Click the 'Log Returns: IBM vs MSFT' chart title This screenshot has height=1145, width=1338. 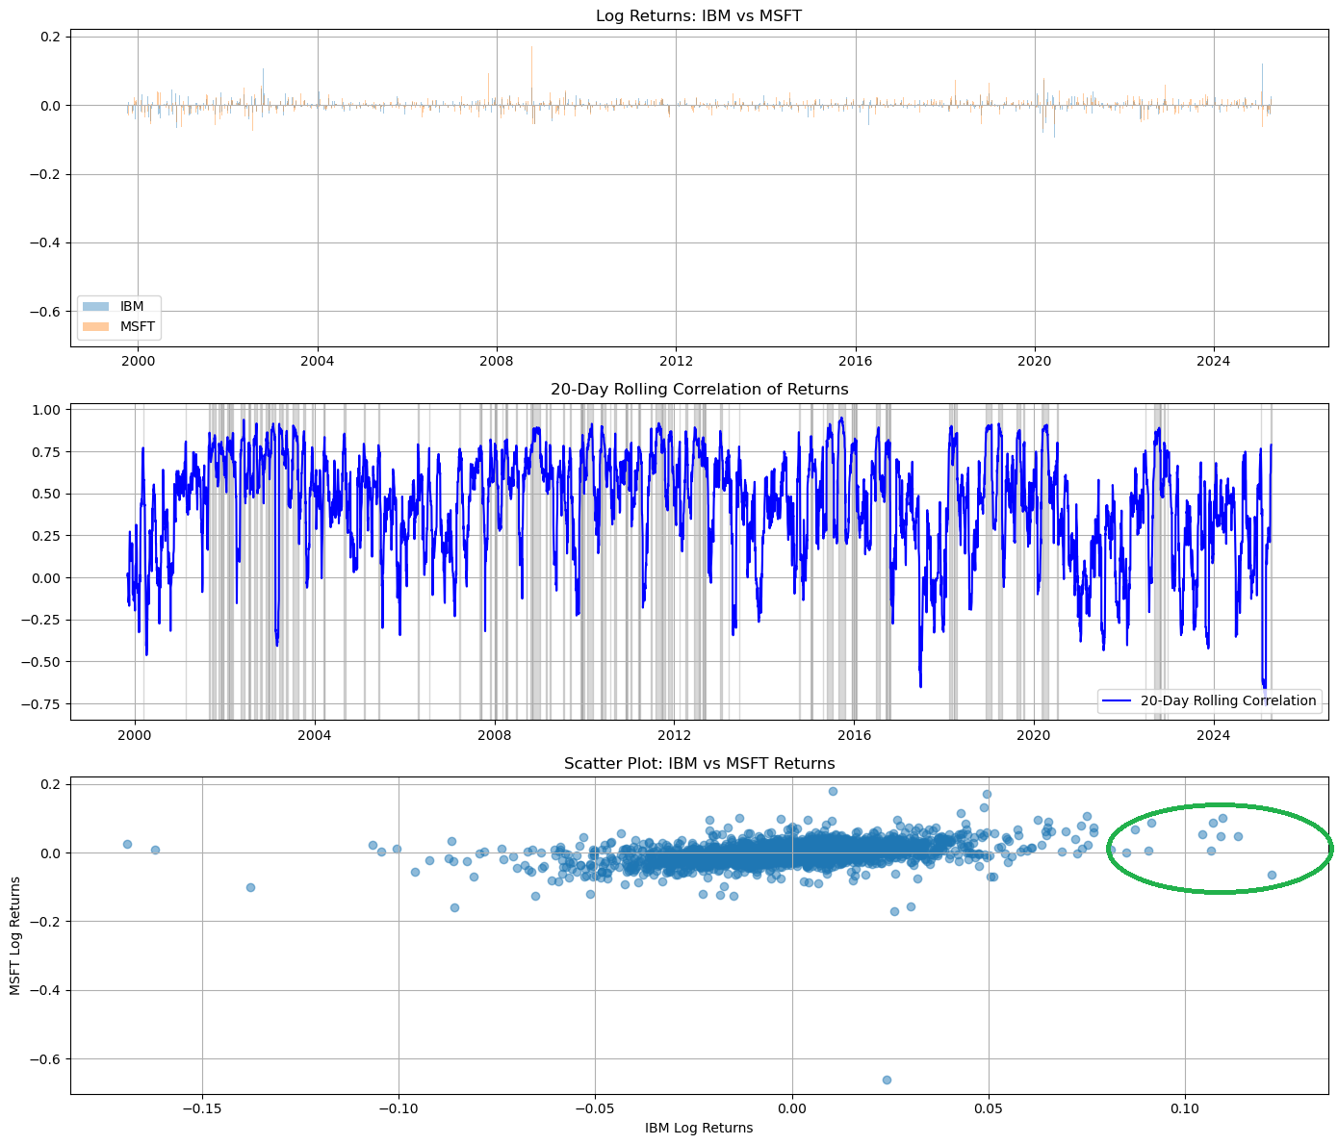click(x=699, y=15)
